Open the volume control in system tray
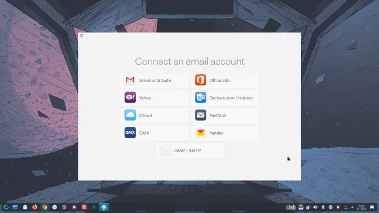Screen dimensions: 379x213 (315, 207)
